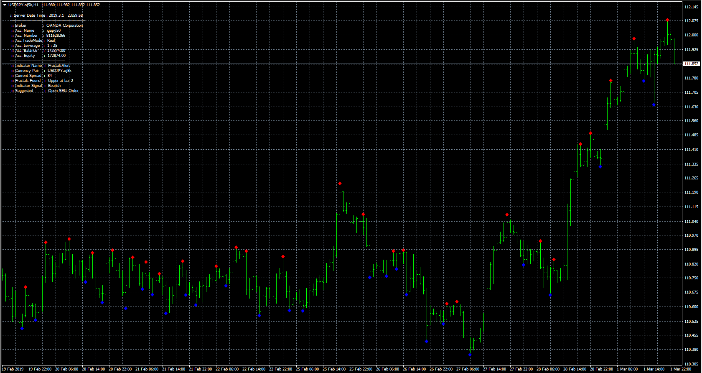702x373 pixels.
Task: Click the 112.145 price on the scale
Action: point(692,7)
